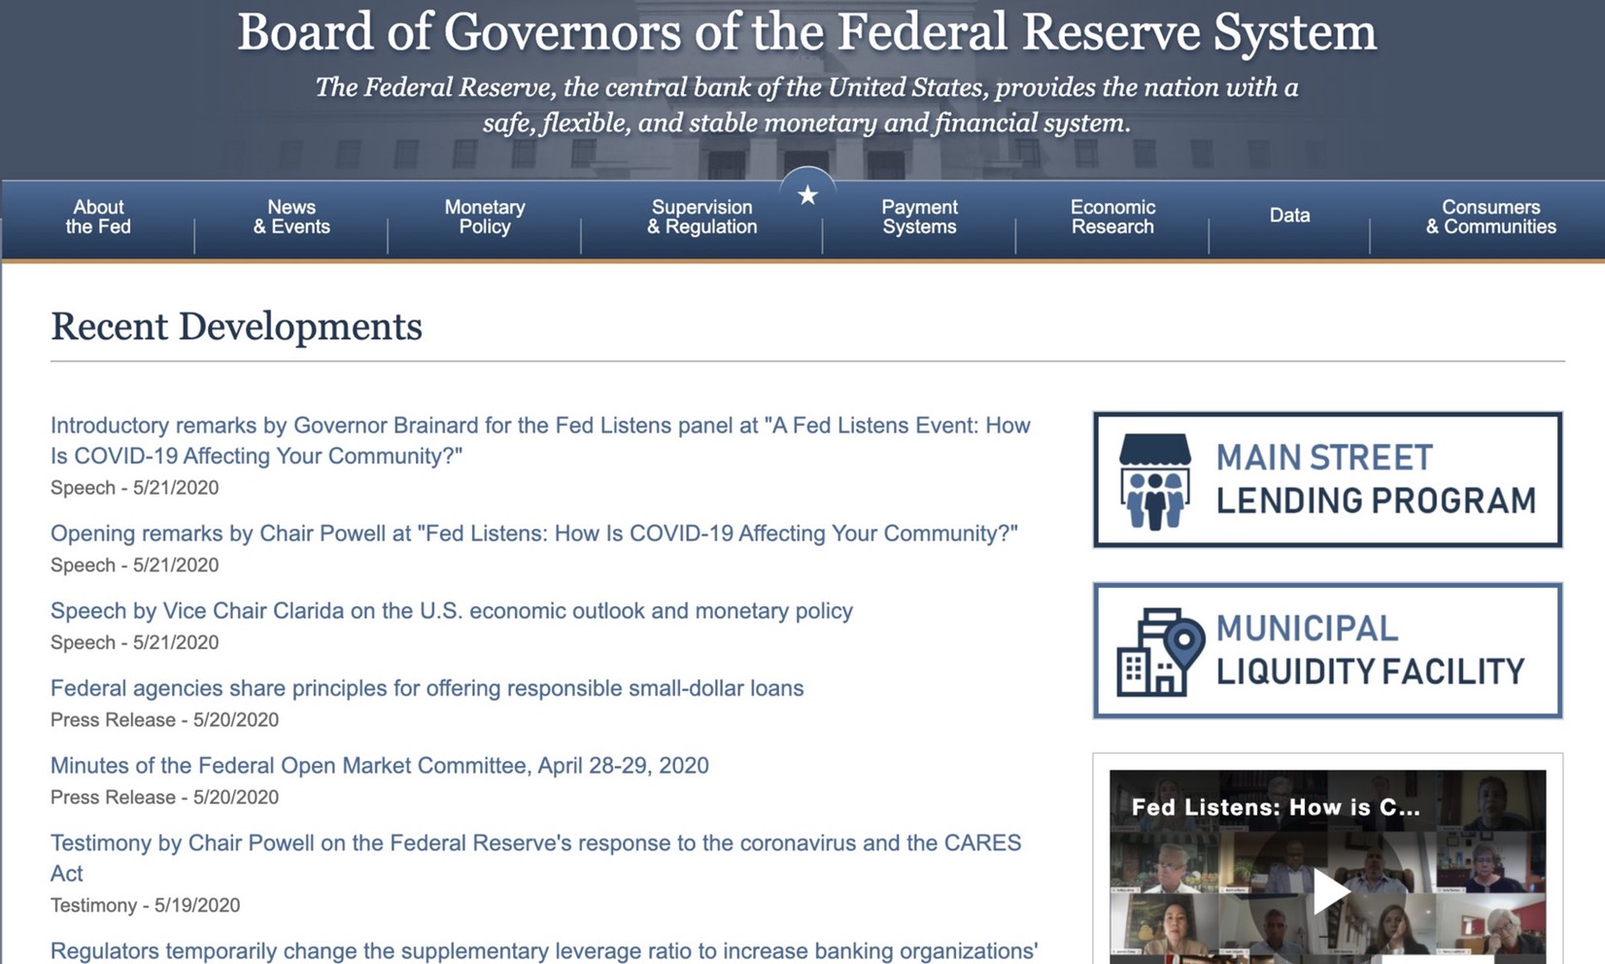Open FOMC April 28-29 minutes link

[x=380, y=766]
